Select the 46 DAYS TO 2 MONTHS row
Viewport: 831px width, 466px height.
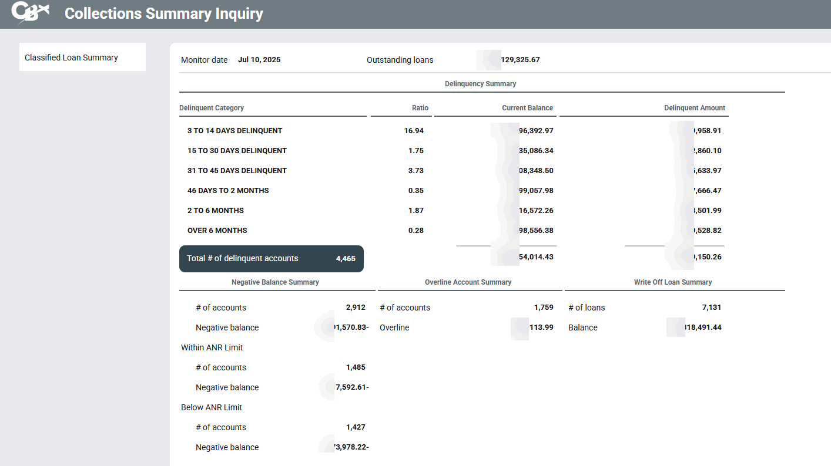click(x=228, y=191)
